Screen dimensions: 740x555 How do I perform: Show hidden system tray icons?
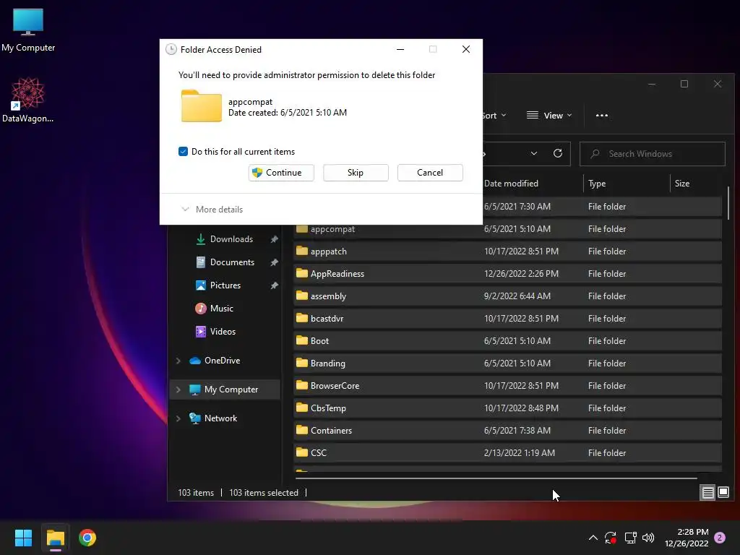click(593, 538)
